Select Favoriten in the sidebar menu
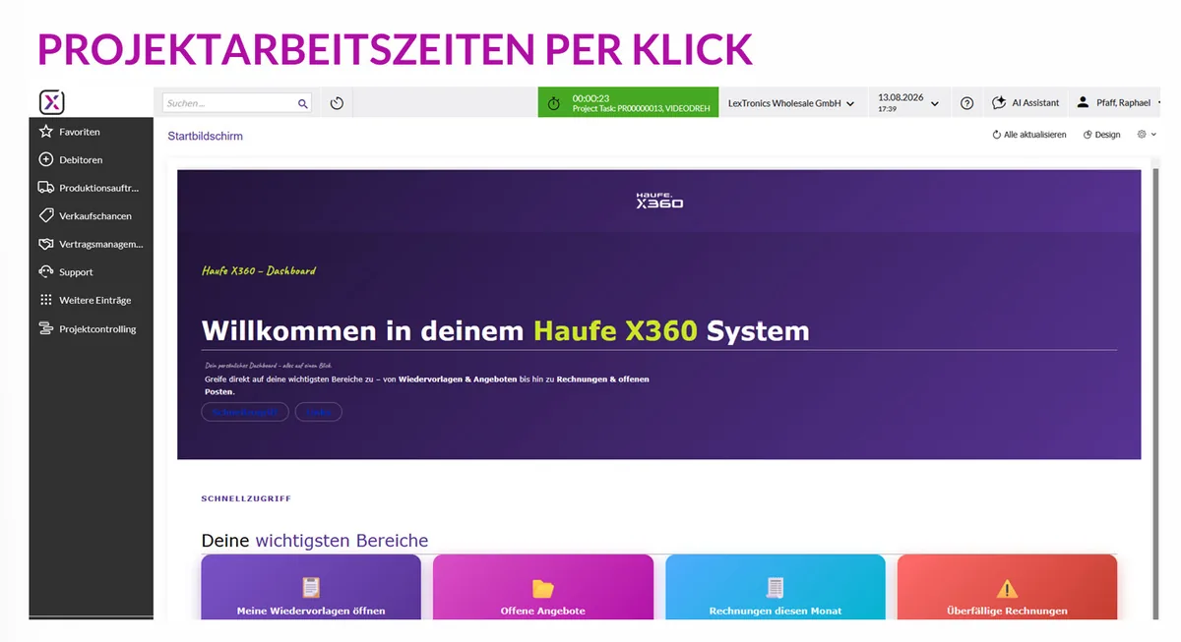 coord(80,132)
